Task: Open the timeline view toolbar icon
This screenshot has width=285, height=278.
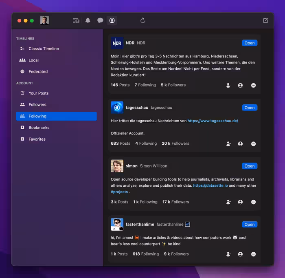Action: [x=76, y=20]
